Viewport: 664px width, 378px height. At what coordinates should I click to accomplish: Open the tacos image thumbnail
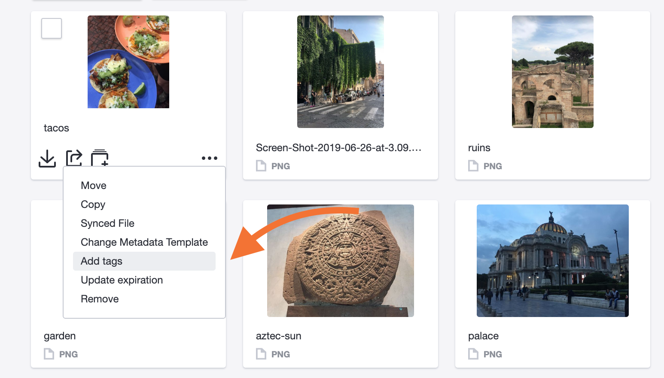click(128, 62)
